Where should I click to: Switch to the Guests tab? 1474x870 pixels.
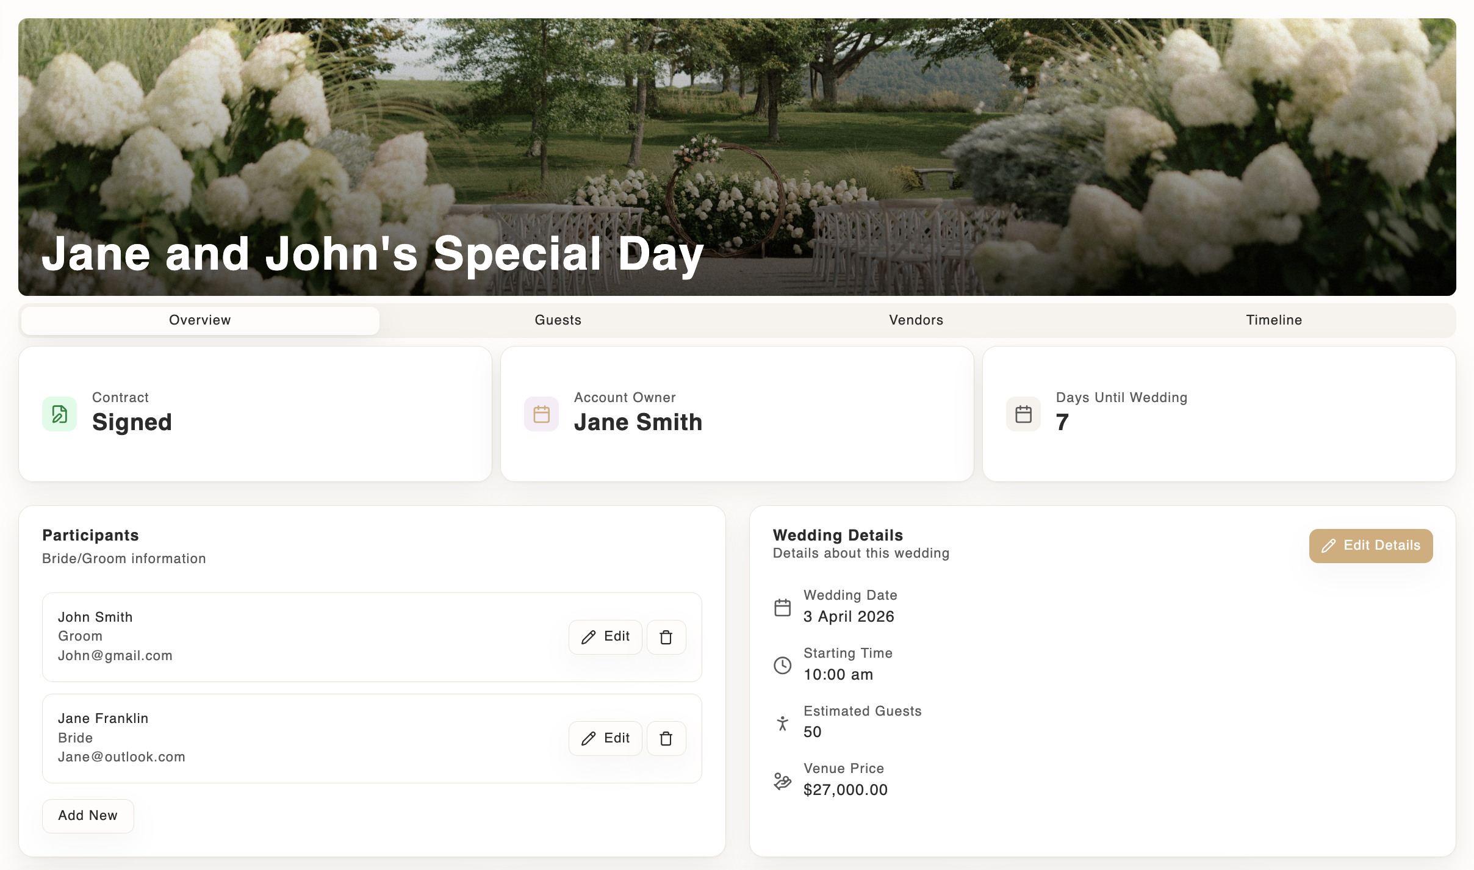point(557,320)
